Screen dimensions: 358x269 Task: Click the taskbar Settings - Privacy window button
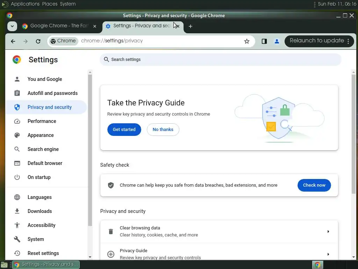[46, 265]
